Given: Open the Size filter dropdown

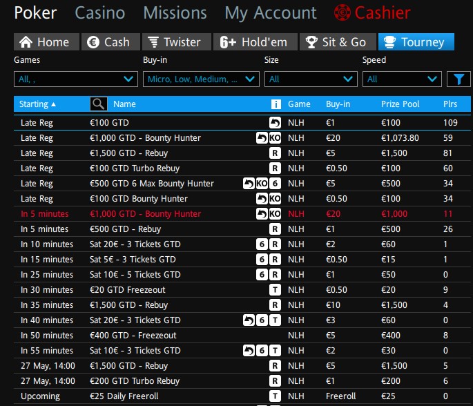Looking at the screenshot, I should coord(311,79).
